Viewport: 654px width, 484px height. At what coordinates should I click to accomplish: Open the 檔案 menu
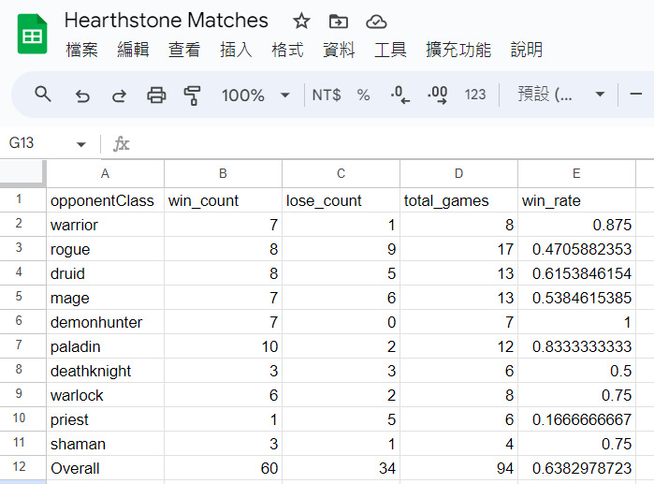pyautogui.click(x=81, y=50)
